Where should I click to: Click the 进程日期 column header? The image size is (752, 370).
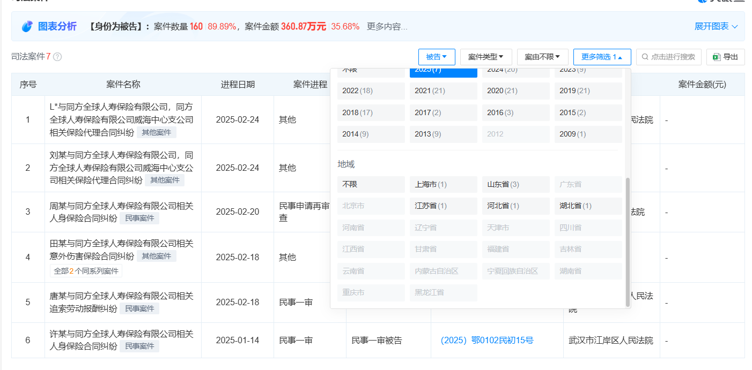(x=238, y=85)
